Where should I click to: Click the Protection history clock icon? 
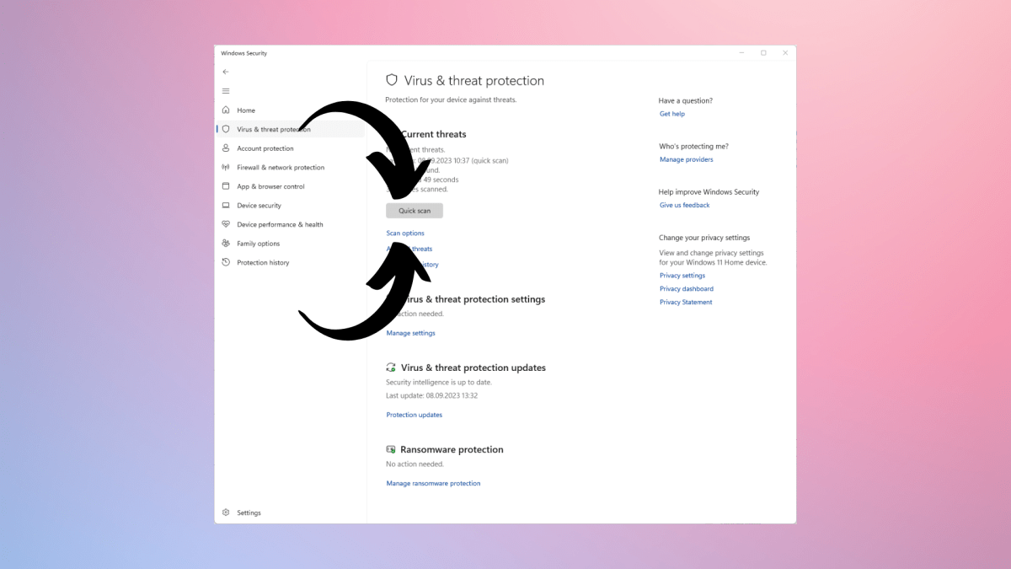(226, 262)
